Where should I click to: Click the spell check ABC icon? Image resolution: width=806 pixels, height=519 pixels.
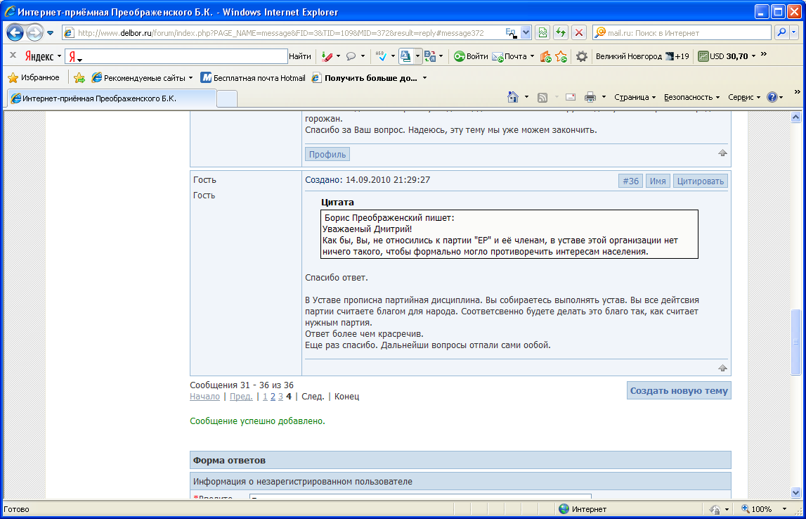[x=381, y=56]
